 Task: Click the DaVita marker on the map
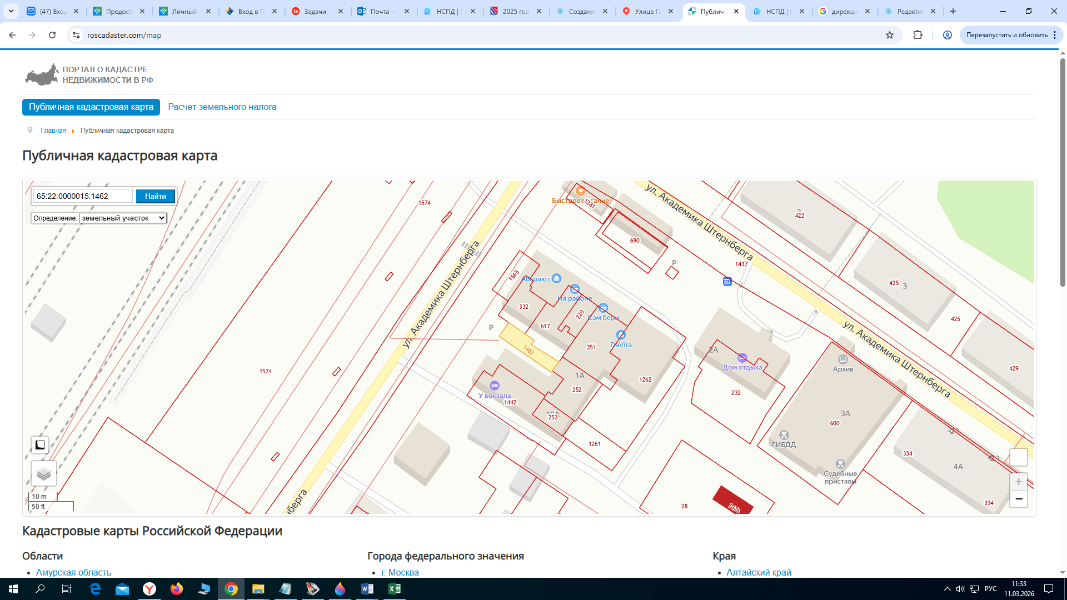[621, 334]
